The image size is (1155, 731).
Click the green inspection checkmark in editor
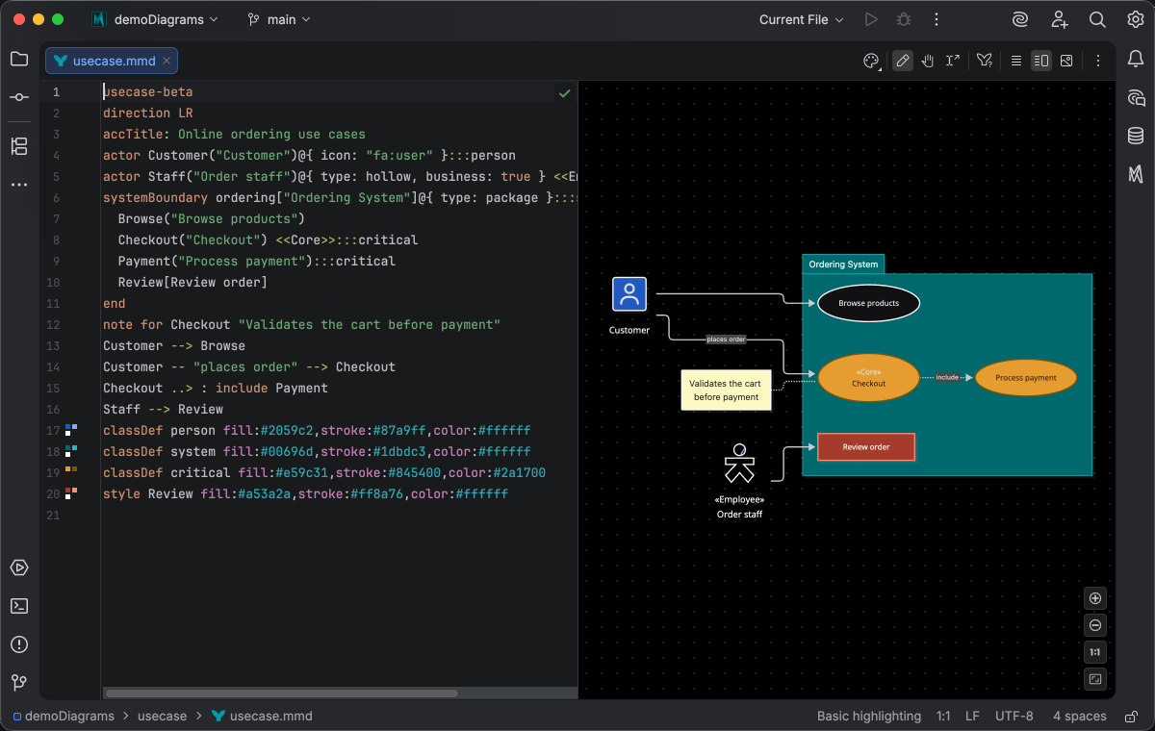point(564,92)
